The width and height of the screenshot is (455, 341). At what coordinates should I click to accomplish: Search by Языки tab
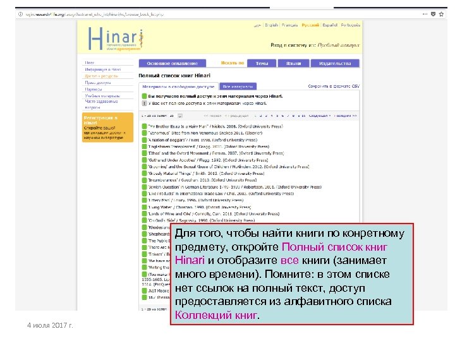pyautogui.click(x=293, y=63)
